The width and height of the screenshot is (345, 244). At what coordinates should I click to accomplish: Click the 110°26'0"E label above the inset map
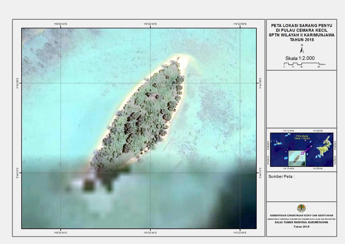(318, 131)
